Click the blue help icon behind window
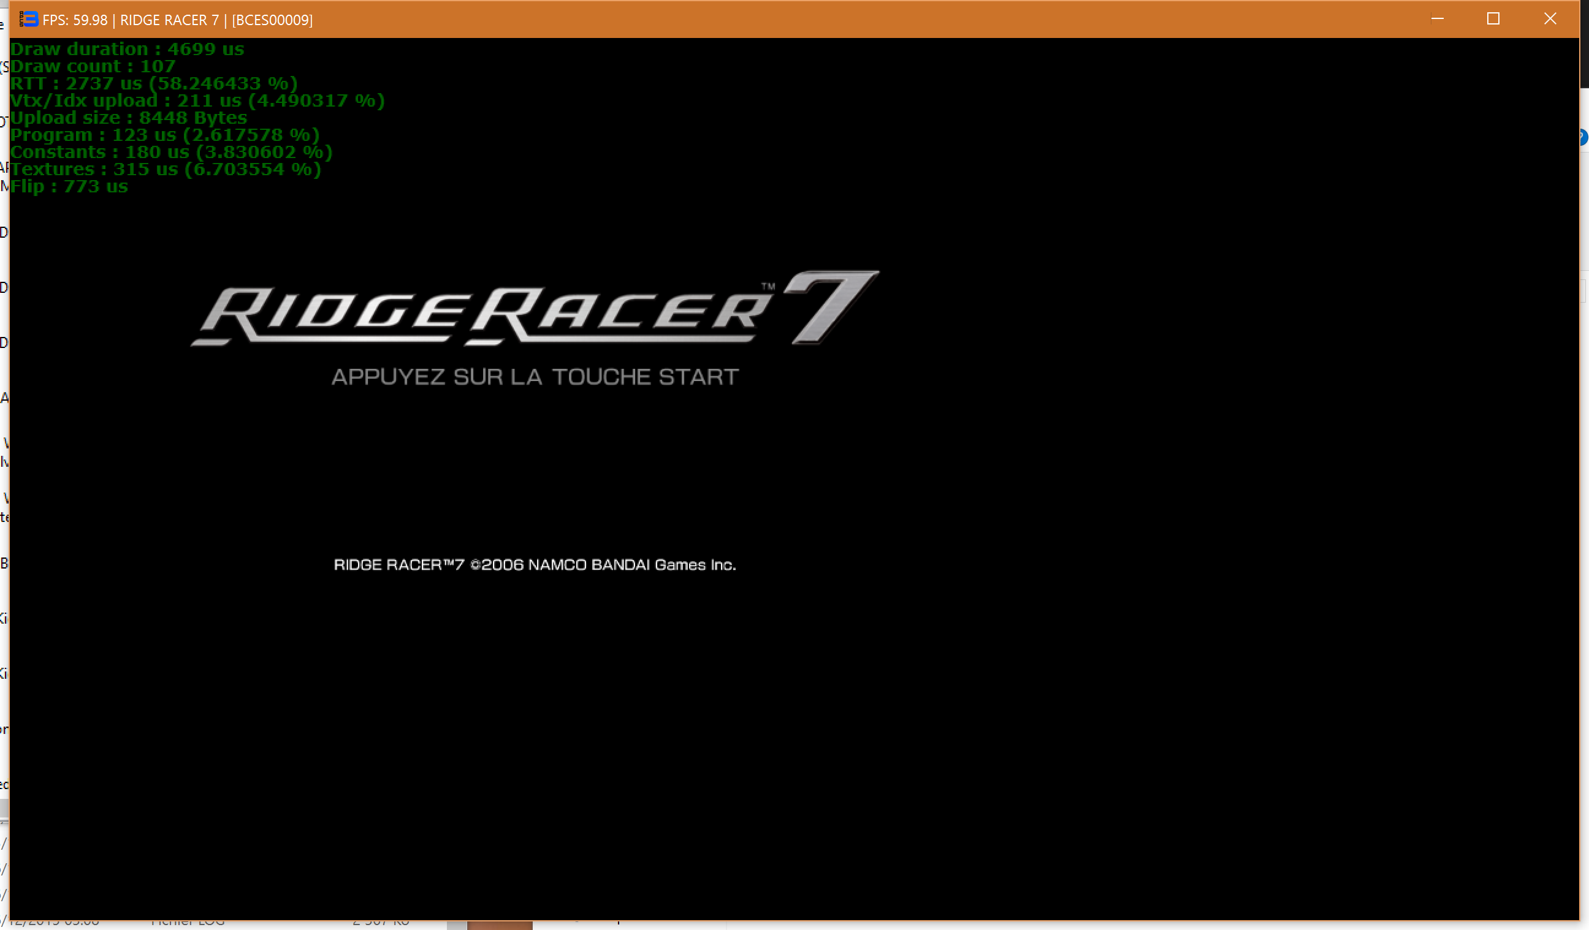 1585,137
